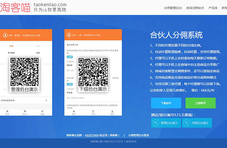The width and height of the screenshot is (227, 148).
Task: Open the 管理后台演示 demo button
Action: pyautogui.click(x=166, y=123)
